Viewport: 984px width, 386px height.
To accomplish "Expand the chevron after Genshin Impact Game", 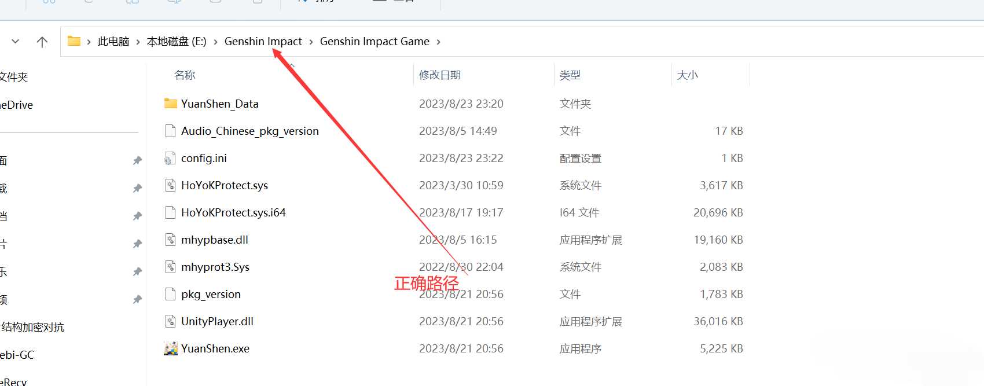I will point(438,42).
